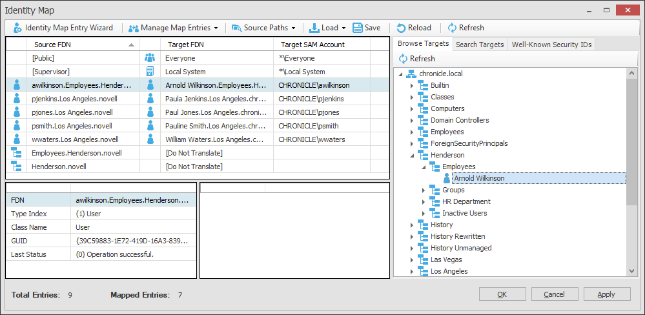
Task: Select the Everyone group icon in Target column
Action: pyautogui.click(x=150, y=58)
